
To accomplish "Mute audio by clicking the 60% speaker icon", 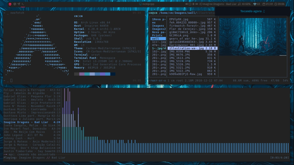I will (x=243, y=4).
